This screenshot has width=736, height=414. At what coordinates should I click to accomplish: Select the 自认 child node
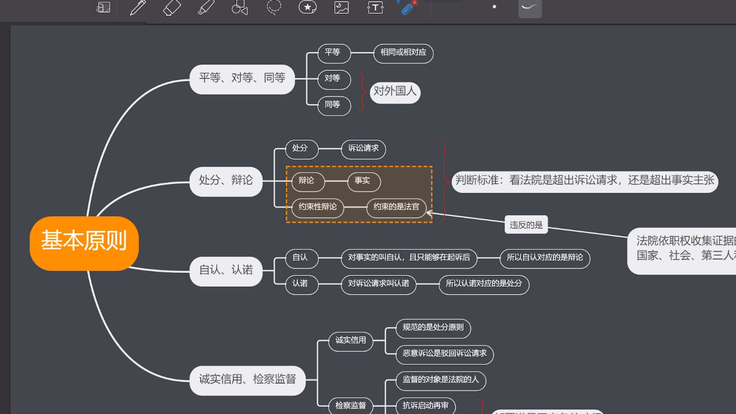[x=302, y=259]
